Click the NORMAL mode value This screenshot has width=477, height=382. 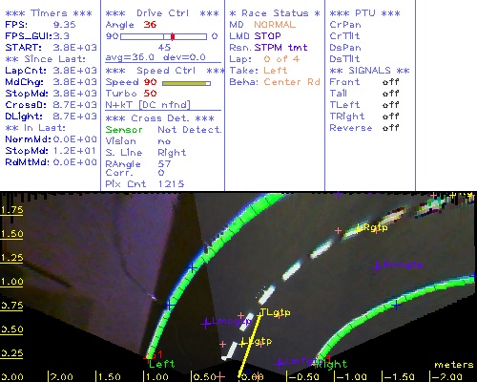(275, 25)
